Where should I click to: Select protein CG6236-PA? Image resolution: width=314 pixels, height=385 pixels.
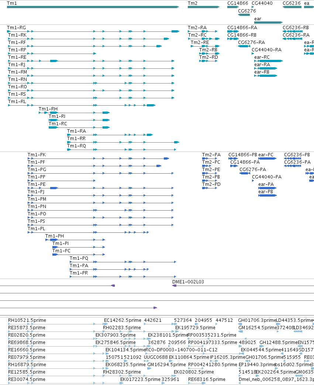click(x=293, y=166)
